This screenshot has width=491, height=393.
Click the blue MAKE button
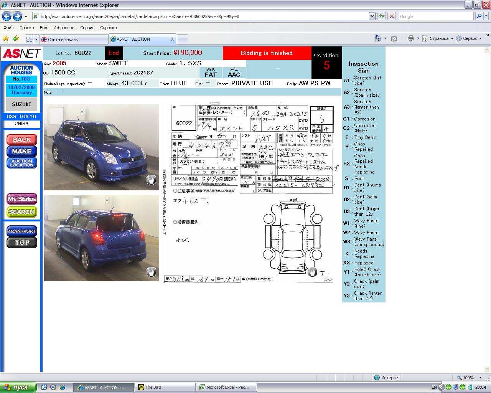click(x=22, y=151)
